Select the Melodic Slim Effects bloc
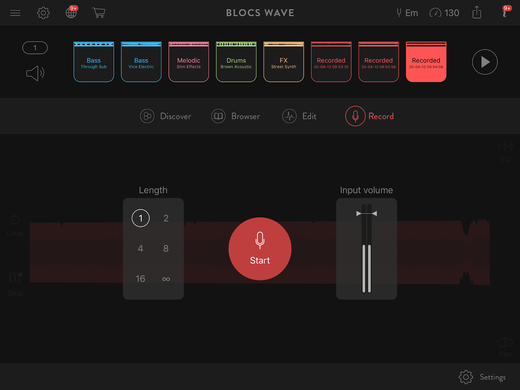Image resolution: width=520 pixels, height=390 pixels. point(189,62)
